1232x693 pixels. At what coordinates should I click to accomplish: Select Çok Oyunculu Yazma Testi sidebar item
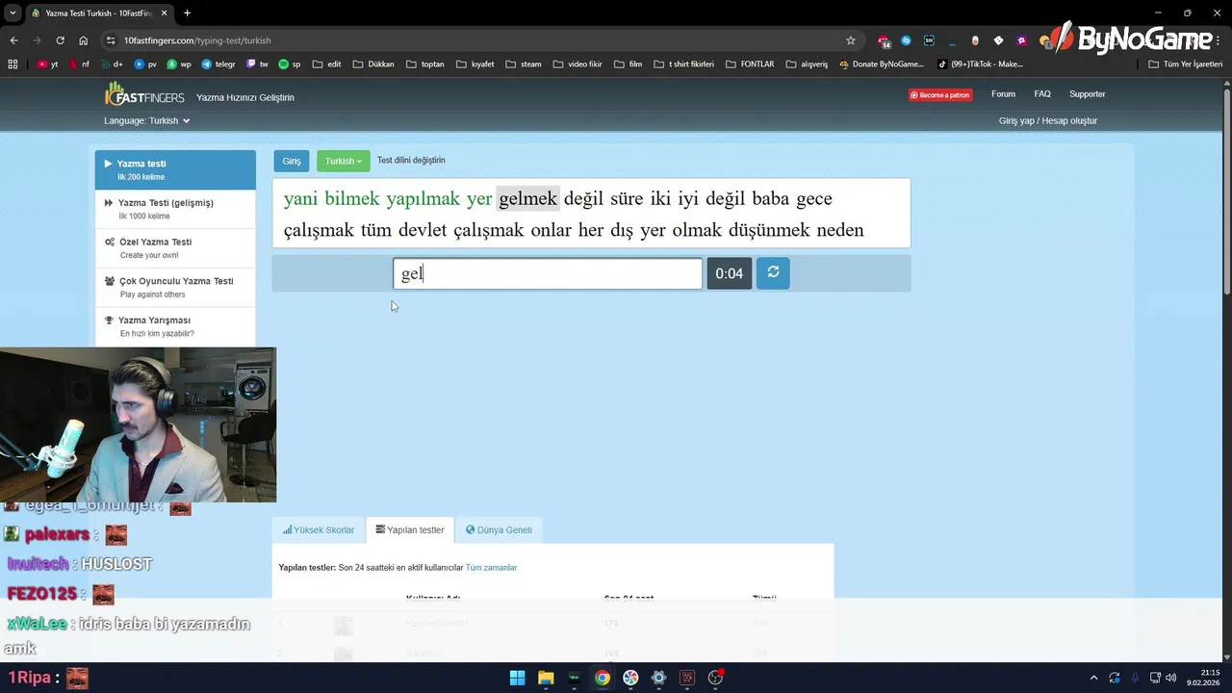click(x=175, y=287)
